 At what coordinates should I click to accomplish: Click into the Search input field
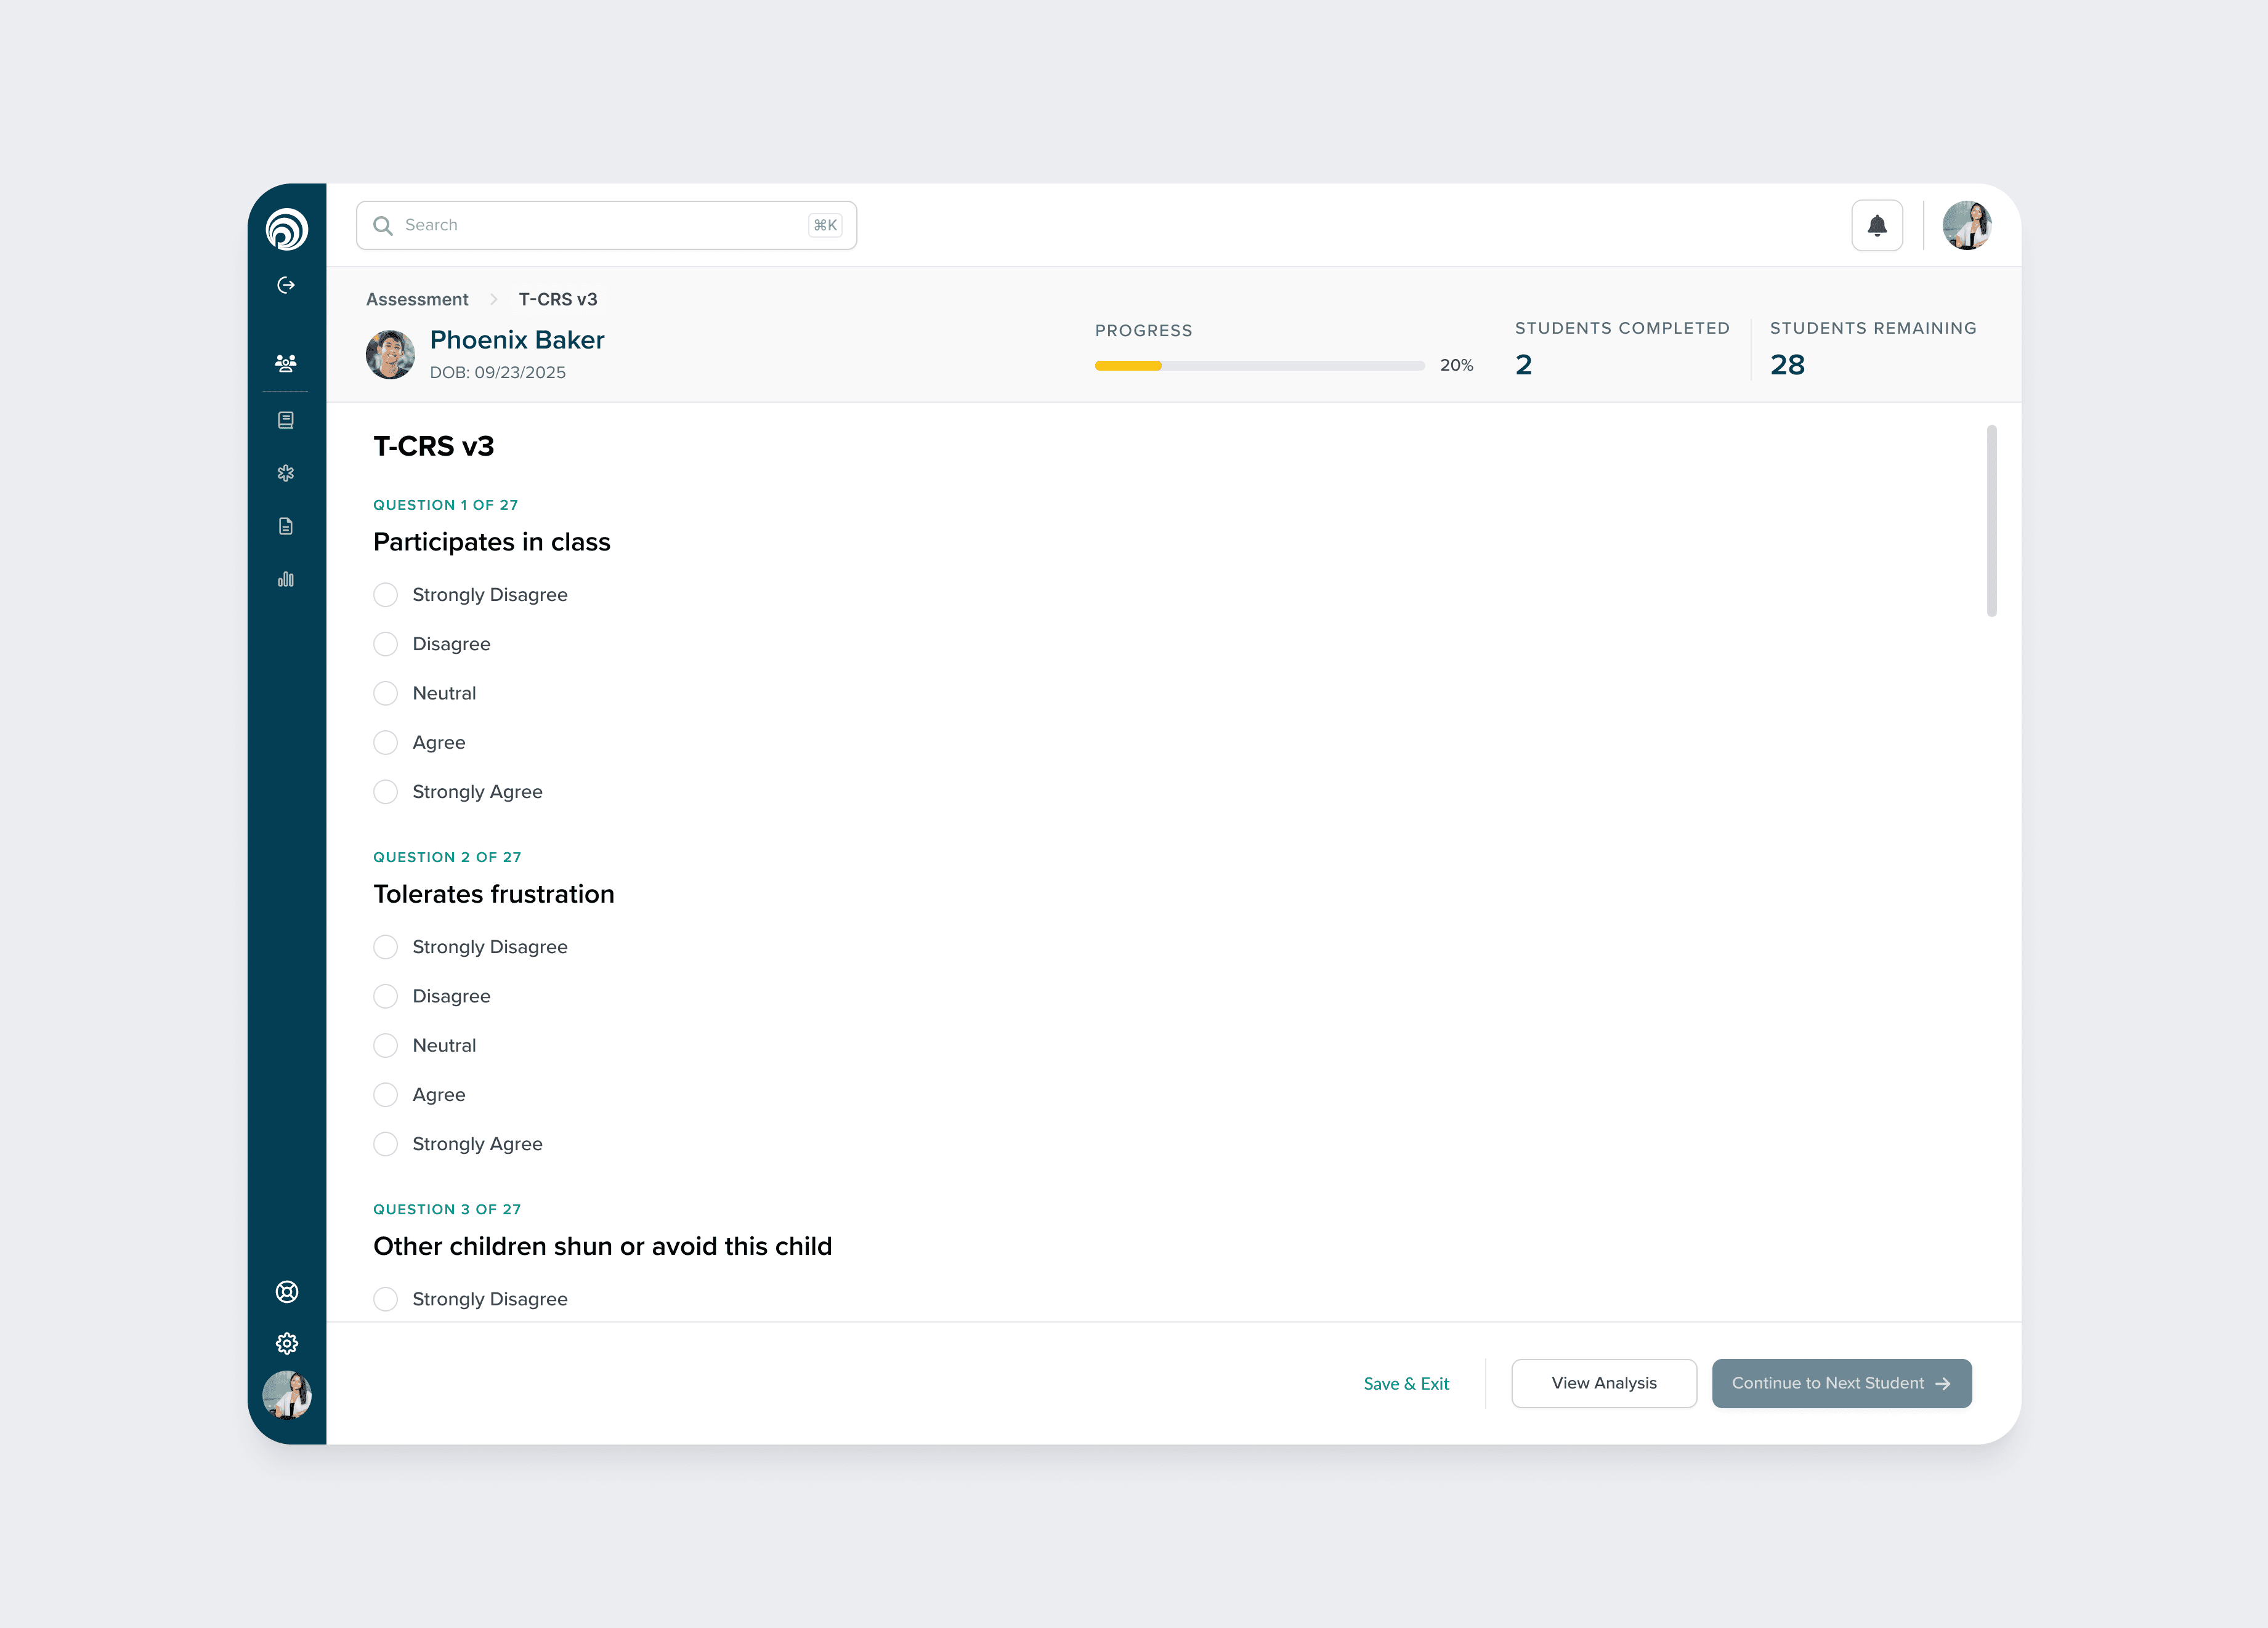600,226
